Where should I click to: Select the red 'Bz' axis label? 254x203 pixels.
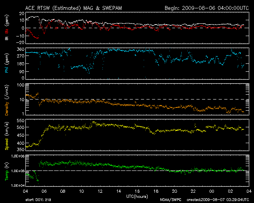tap(6, 31)
